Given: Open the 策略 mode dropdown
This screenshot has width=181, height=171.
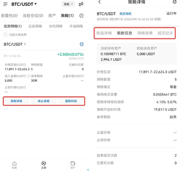Looking at the screenshot, I should [68, 4].
